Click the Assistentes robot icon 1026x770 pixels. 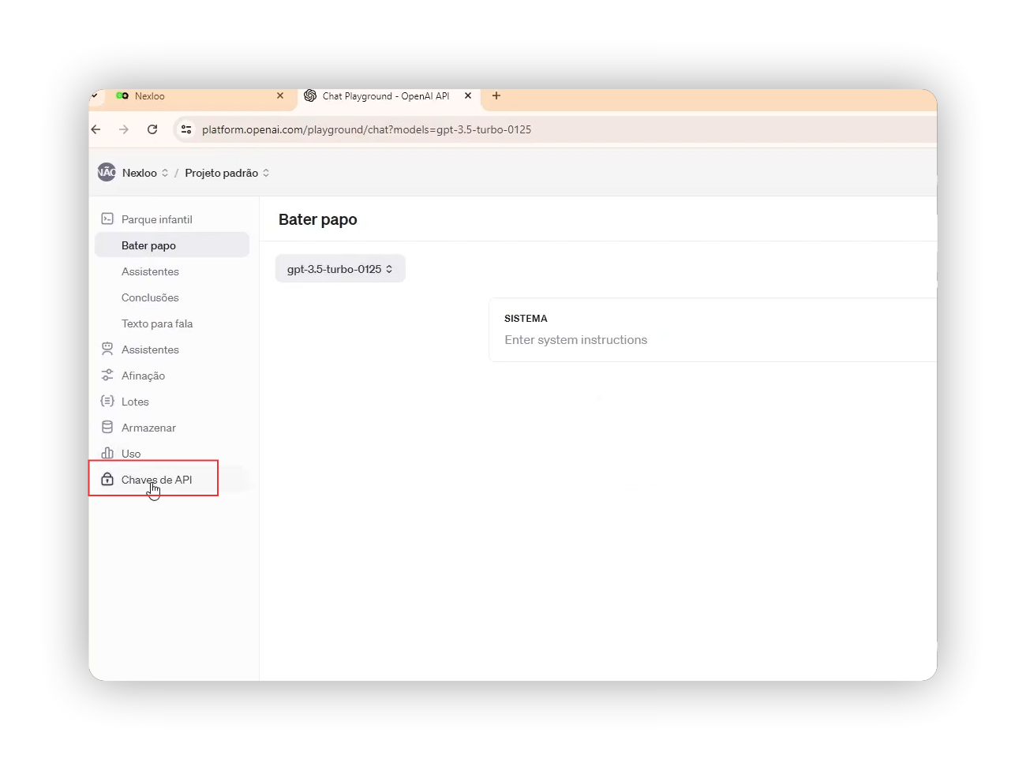coord(107,349)
